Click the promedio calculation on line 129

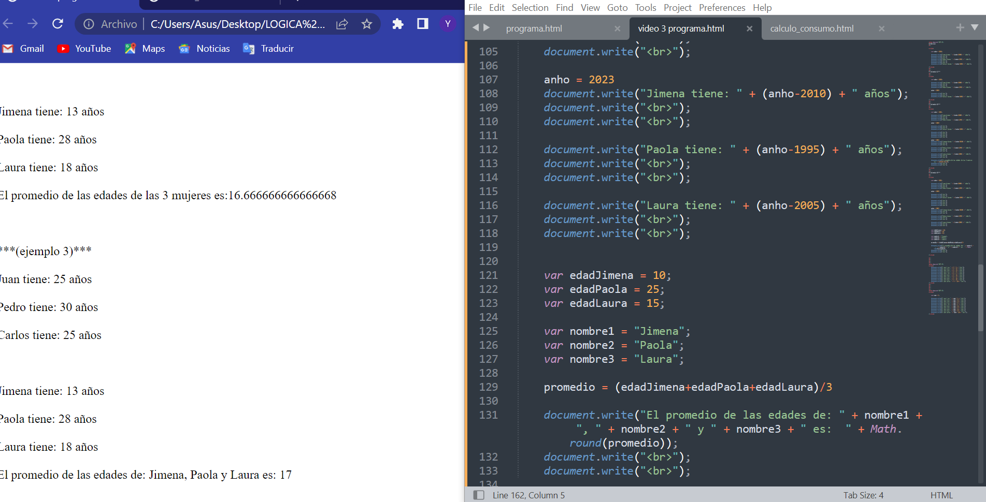pos(688,387)
